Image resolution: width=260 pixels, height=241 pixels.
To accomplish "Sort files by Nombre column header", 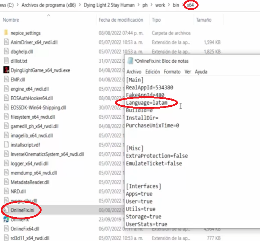I will point(11,20).
